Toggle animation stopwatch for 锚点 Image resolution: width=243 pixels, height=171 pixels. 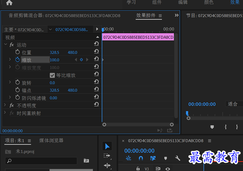[18, 90]
